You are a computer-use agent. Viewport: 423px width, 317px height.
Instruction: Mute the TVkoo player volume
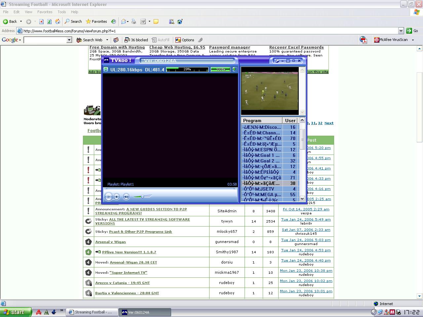pyautogui.click(x=126, y=196)
